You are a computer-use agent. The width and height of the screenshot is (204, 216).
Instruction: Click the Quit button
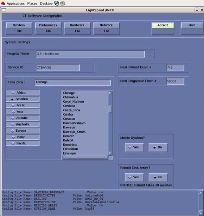pyautogui.click(x=192, y=28)
